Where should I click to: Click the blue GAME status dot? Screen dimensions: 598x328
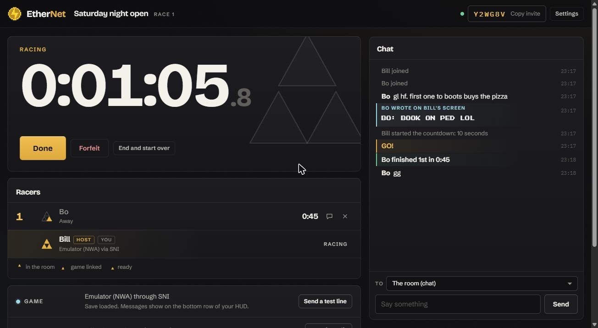click(x=18, y=301)
